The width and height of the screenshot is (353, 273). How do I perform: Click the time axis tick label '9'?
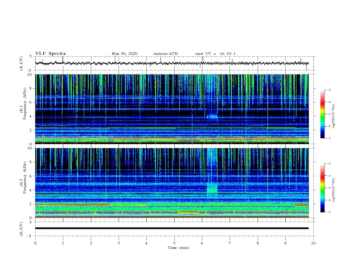[285, 243]
